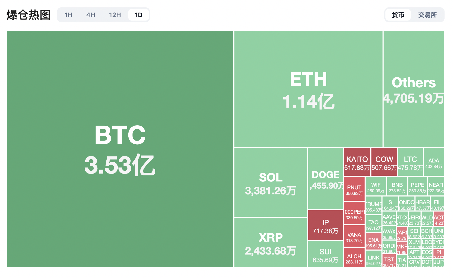
Task: Switch to the 4H time range
Action: click(x=91, y=15)
